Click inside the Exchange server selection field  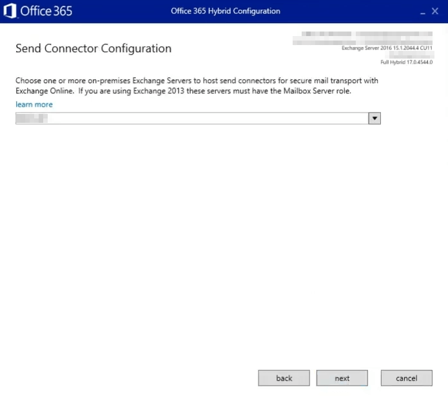coord(192,118)
